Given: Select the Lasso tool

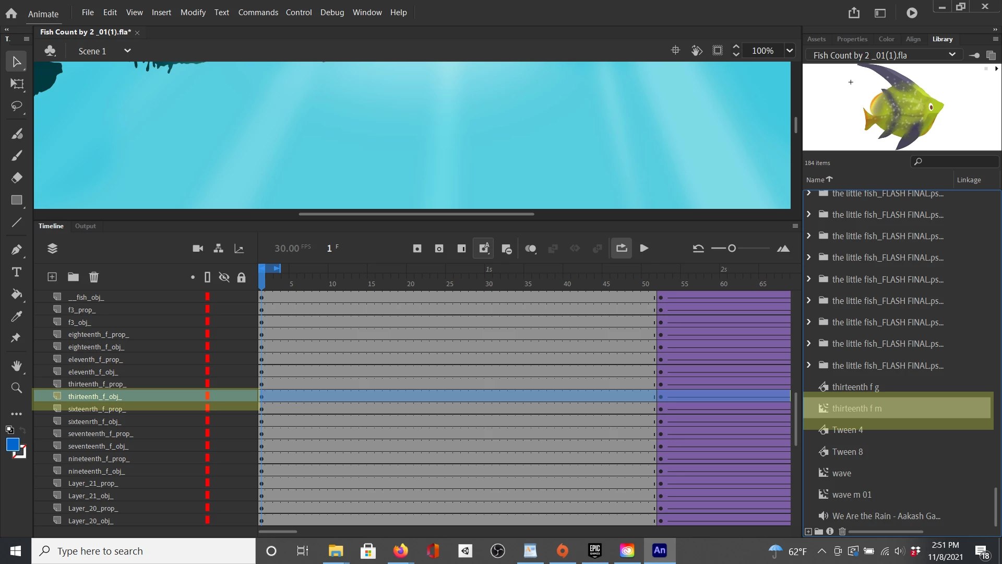Looking at the screenshot, I should (17, 106).
